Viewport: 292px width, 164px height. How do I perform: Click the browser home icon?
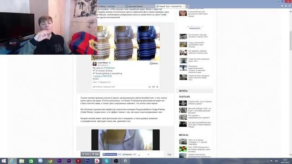click(282, 6)
